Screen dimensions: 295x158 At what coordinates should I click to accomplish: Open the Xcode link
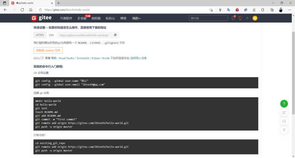pos(106,58)
